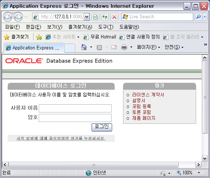This screenshot has height=178, width=210.
Task: Click the horizontal scrollbar thumb
Action: click(x=93, y=165)
